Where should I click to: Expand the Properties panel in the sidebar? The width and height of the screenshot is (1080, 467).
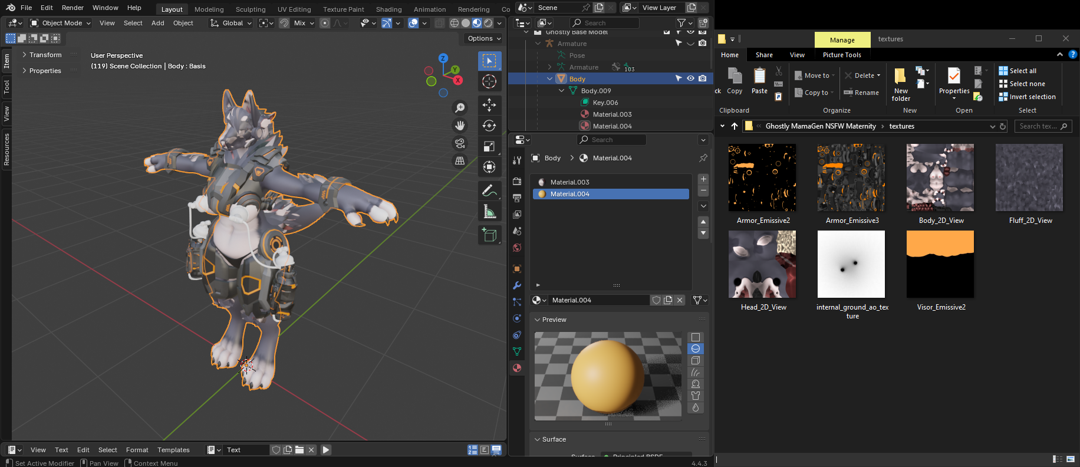[x=45, y=71]
